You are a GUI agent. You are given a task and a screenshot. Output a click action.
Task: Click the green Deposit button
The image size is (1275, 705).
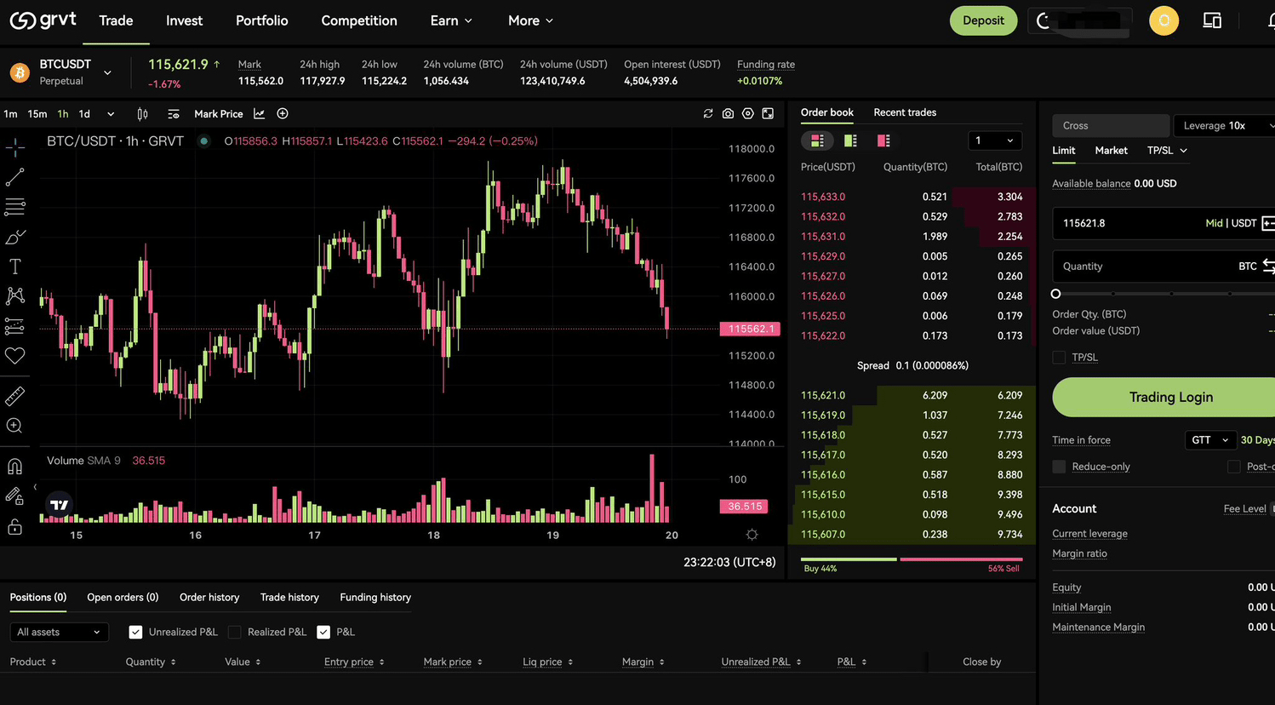[x=983, y=20]
